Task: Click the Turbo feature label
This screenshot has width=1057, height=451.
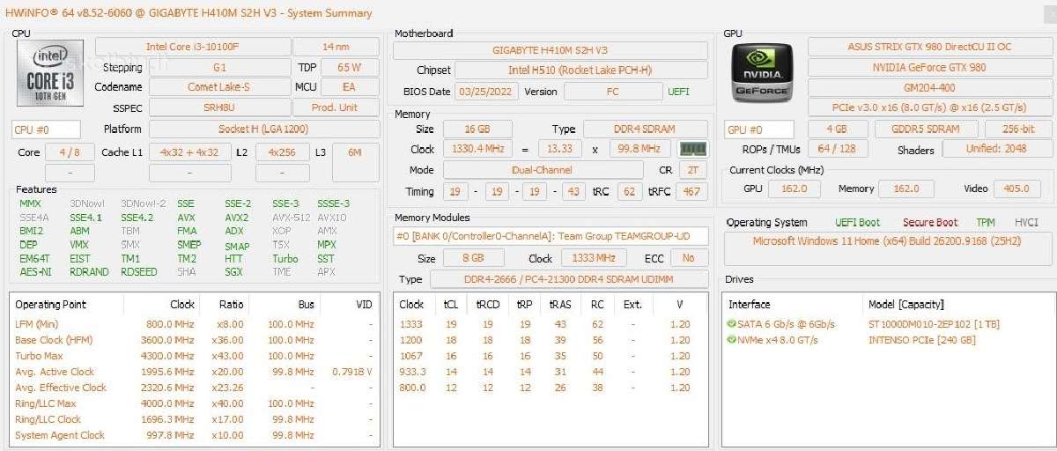Action: (x=285, y=259)
